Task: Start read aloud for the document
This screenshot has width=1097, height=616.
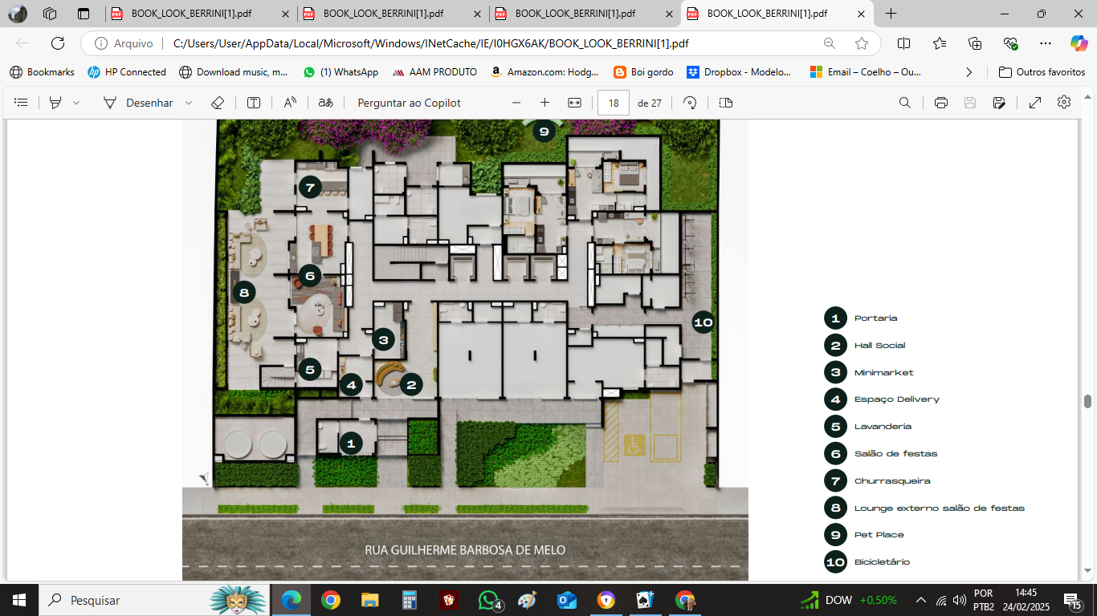Action: click(288, 103)
